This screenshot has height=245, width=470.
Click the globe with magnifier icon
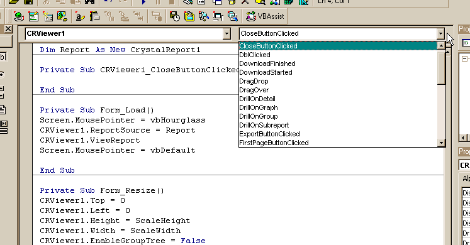point(233,16)
